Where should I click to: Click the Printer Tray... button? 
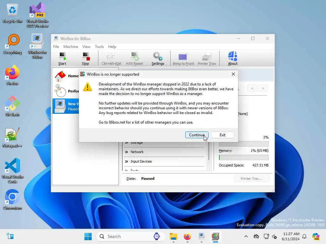coord(252,179)
